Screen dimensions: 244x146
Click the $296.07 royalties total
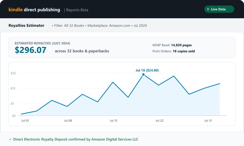(30, 50)
